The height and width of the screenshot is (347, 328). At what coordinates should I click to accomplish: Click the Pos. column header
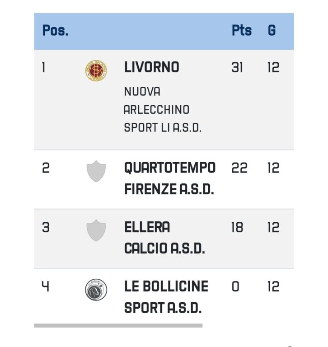pyautogui.click(x=55, y=31)
